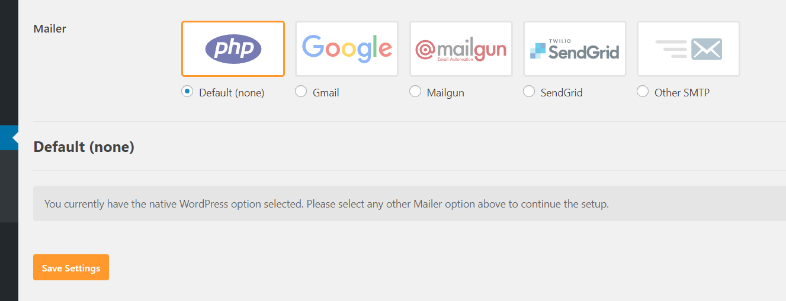Open the highlighted blue sidebar menu item
Viewport: 786px width, 301px height.
pos(9,137)
